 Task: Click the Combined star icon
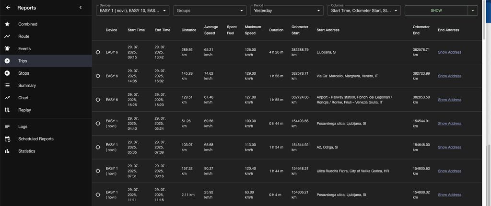pos(7,24)
